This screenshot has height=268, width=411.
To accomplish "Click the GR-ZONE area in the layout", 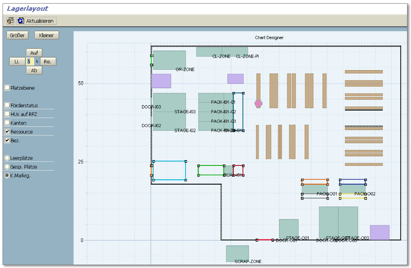I will (169, 60).
